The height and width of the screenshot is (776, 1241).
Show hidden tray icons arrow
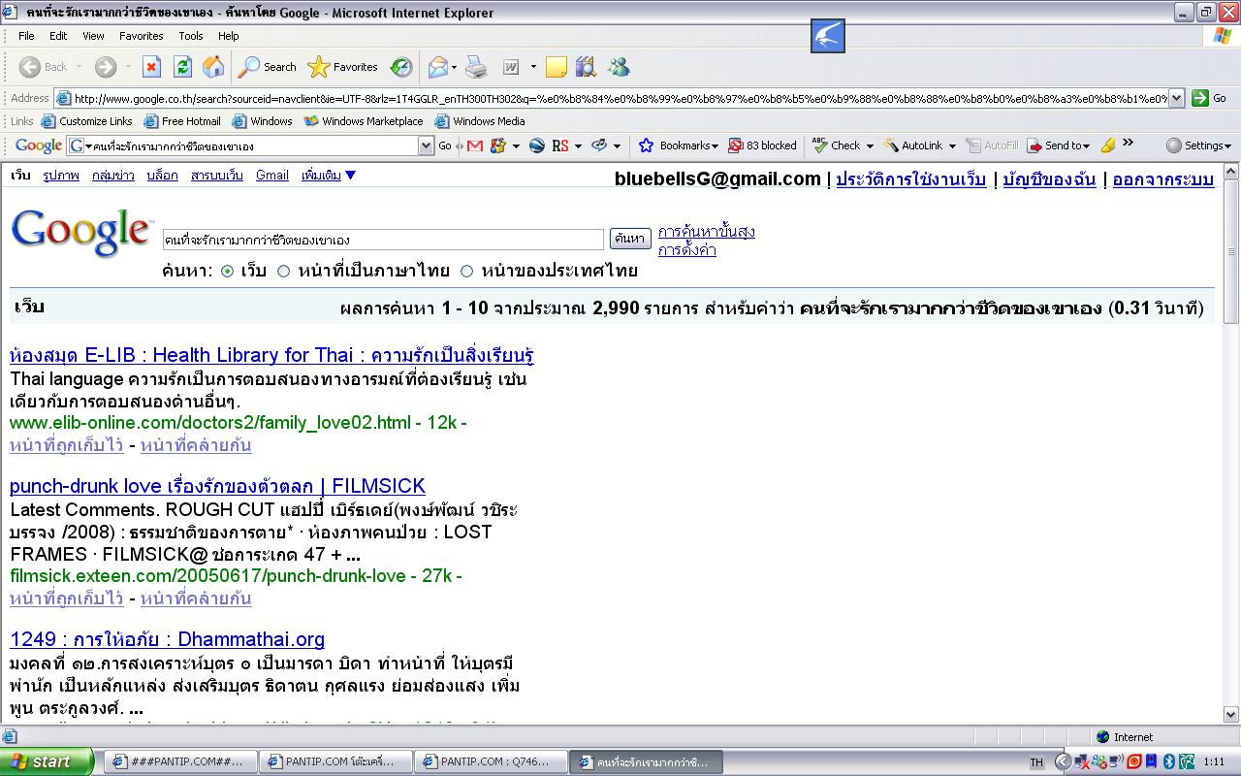[x=1063, y=761]
